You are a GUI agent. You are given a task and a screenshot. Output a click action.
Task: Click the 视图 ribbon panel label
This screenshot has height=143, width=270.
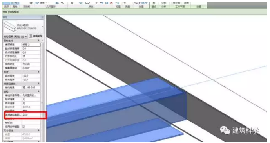(x=118, y=7)
